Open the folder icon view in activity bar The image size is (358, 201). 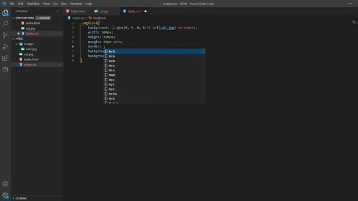tap(5, 69)
